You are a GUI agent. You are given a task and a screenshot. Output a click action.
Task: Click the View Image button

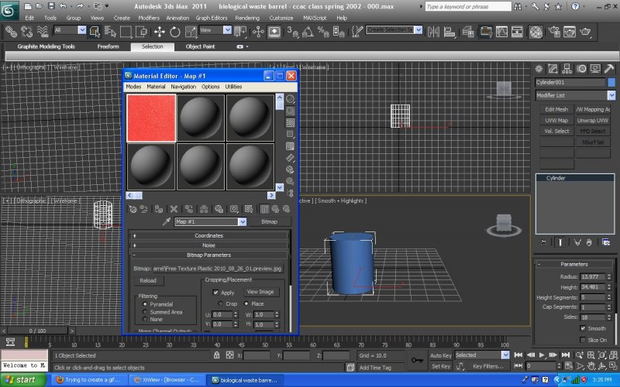click(260, 292)
